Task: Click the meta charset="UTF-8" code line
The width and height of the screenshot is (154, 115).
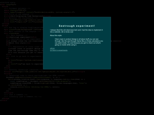Action: pos(15,10)
